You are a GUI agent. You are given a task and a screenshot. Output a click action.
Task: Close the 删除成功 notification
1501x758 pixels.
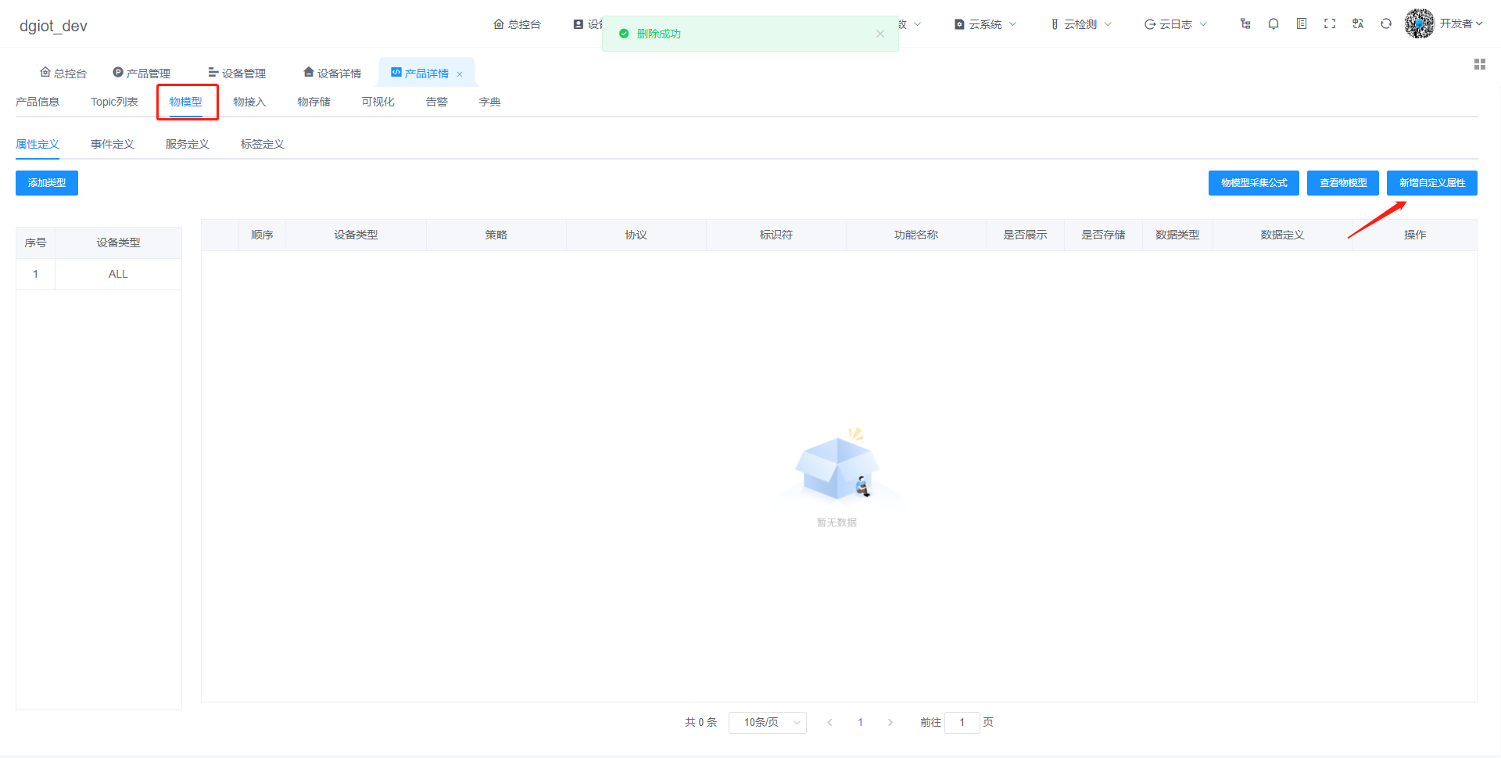pyautogui.click(x=880, y=34)
